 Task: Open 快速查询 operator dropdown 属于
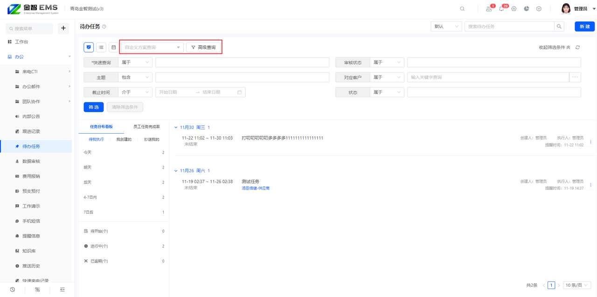click(x=135, y=62)
